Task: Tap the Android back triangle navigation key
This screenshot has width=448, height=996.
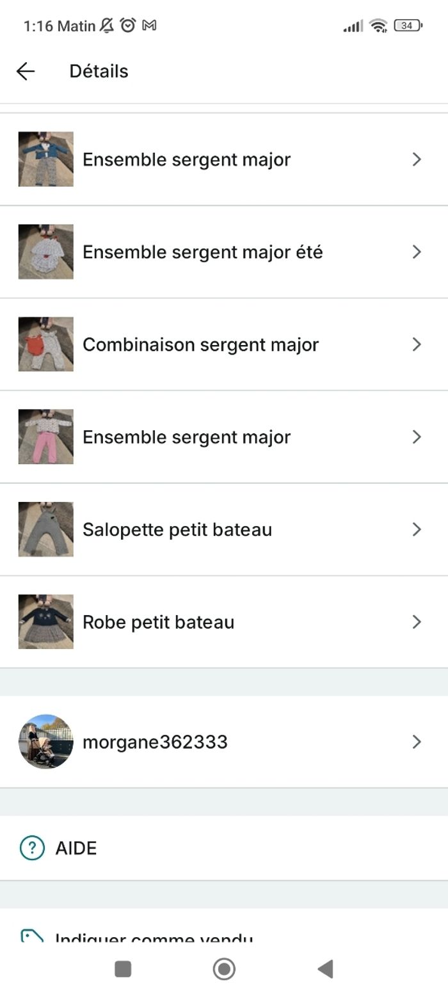Action: [326, 970]
